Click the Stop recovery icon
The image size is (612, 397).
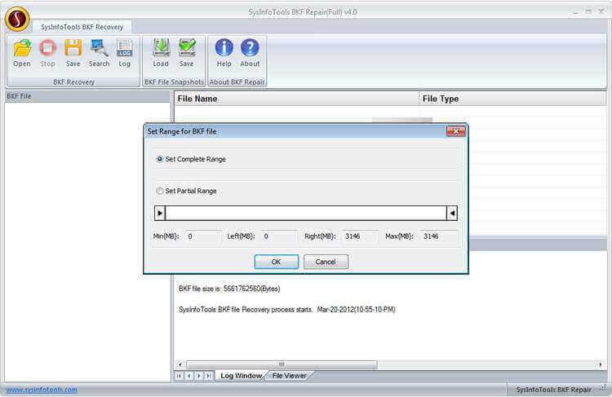coord(47,49)
